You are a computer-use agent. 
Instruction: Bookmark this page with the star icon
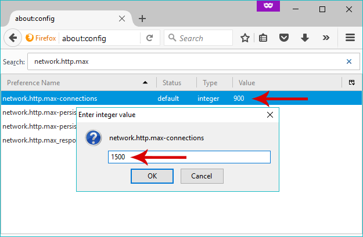(x=245, y=38)
